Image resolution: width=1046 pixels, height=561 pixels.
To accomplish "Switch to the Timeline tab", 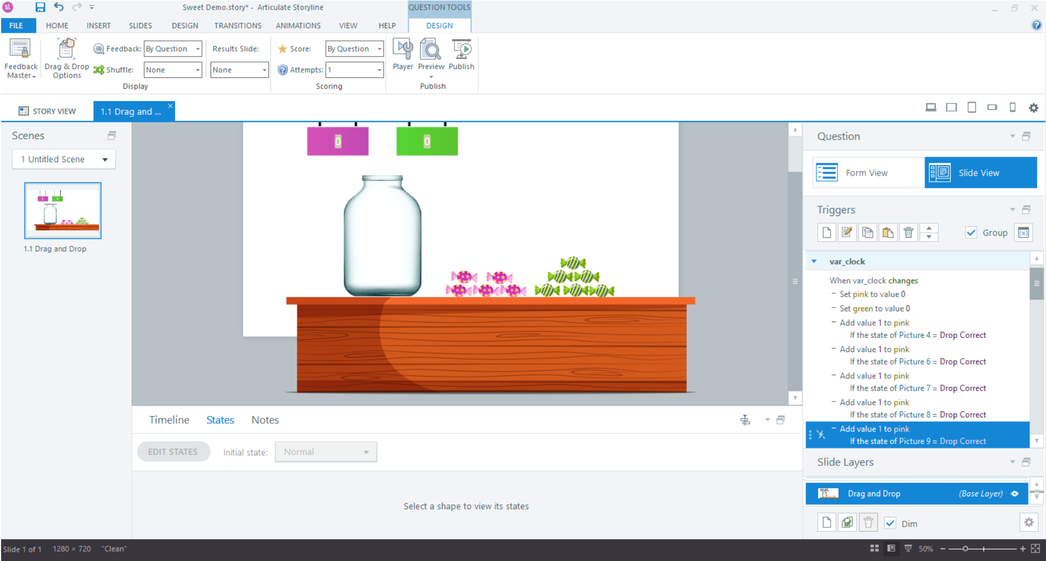I will coord(169,420).
